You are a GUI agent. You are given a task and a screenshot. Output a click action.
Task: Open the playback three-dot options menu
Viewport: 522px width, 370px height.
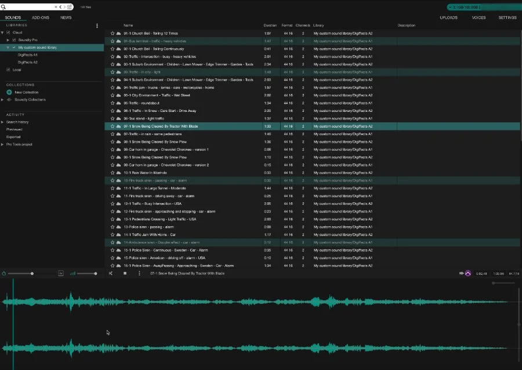tap(139, 273)
